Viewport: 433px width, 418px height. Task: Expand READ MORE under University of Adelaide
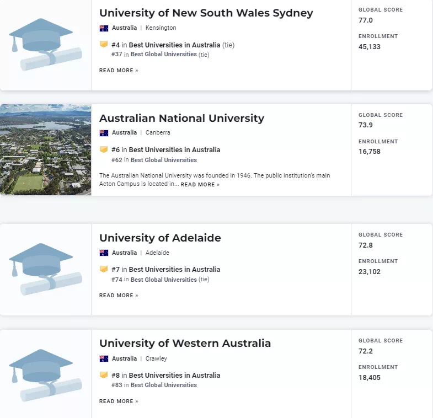[x=119, y=296]
